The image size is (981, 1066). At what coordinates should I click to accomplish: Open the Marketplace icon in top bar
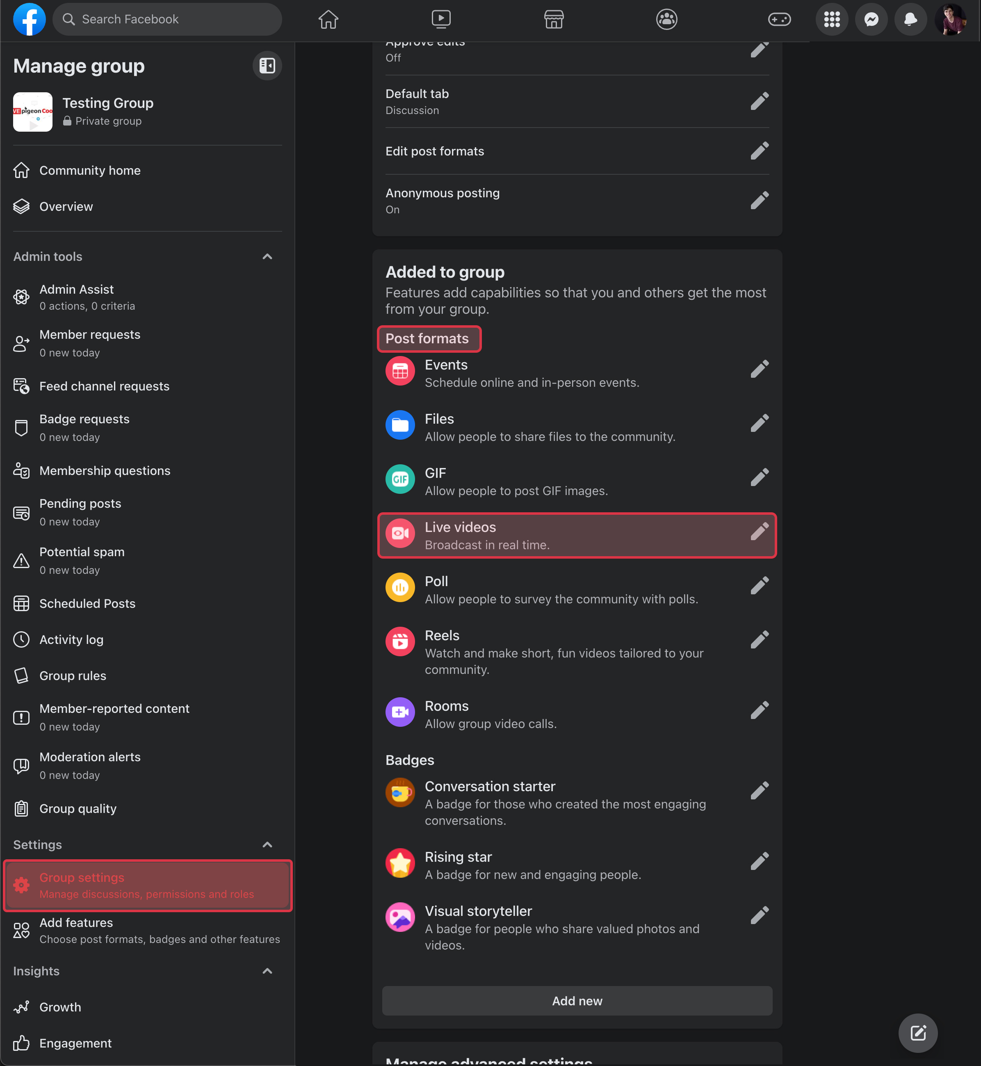point(554,20)
